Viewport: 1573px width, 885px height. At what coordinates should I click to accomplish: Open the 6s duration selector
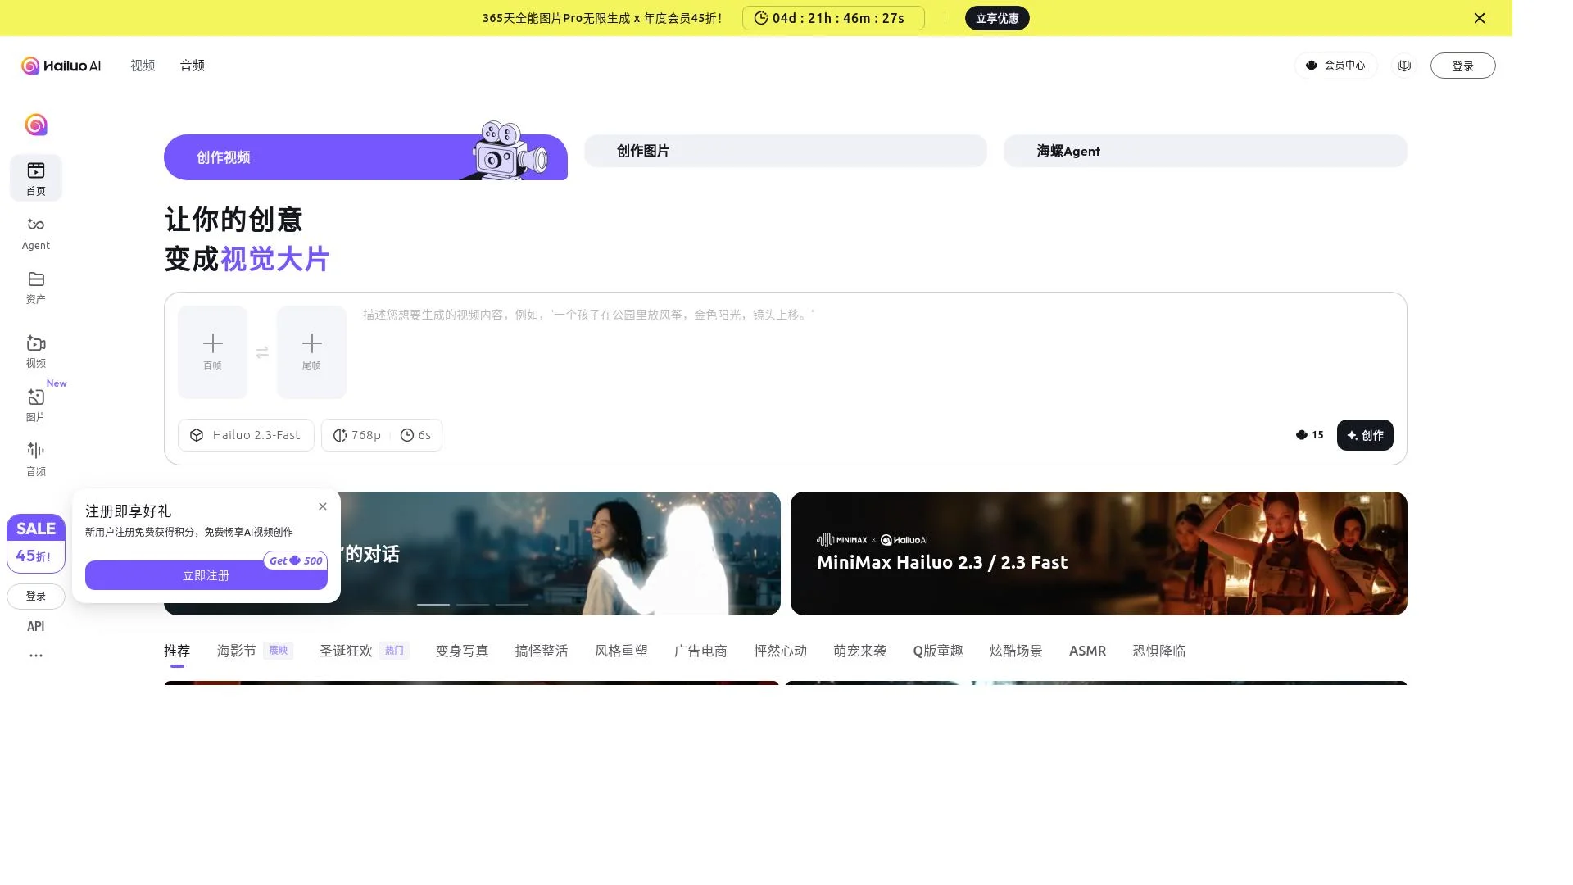tap(416, 435)
